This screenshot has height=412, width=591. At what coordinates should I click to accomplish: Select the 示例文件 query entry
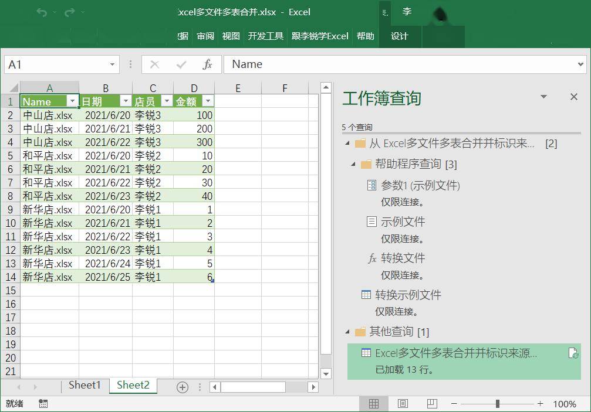click(x=403, y=222)
